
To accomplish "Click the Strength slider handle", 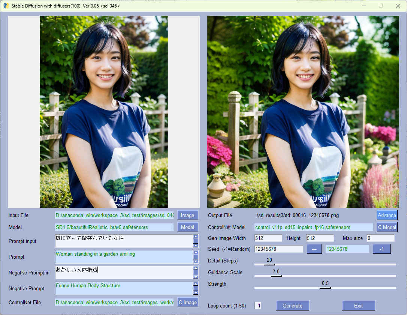I will click(x=325, y=288).
